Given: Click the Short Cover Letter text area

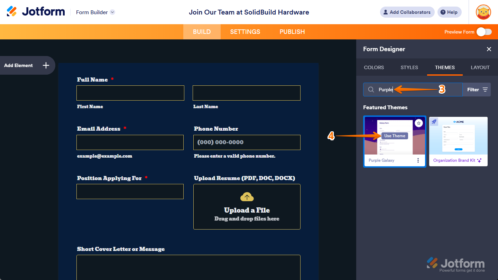Looking at the screenshot, I should point(188,268).
